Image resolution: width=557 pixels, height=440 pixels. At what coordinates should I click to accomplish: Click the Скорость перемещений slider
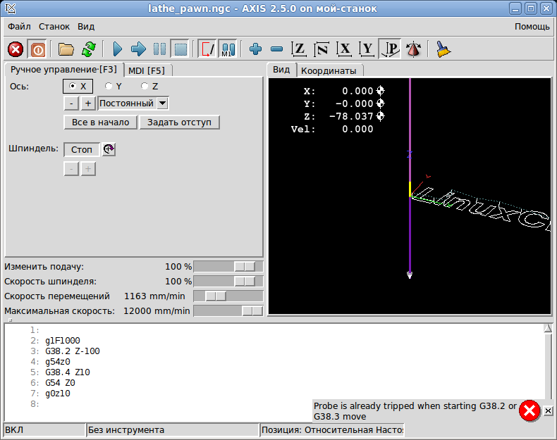click(x=228, y=296)
